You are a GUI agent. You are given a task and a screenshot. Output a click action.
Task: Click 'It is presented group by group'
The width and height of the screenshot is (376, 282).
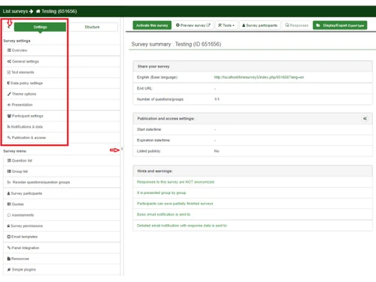tap(162, 193)
